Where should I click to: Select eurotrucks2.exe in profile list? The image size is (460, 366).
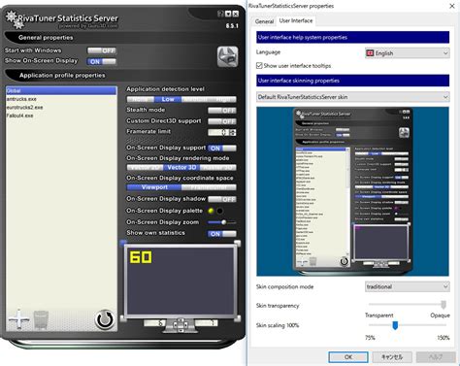click(x=24, y=107)
